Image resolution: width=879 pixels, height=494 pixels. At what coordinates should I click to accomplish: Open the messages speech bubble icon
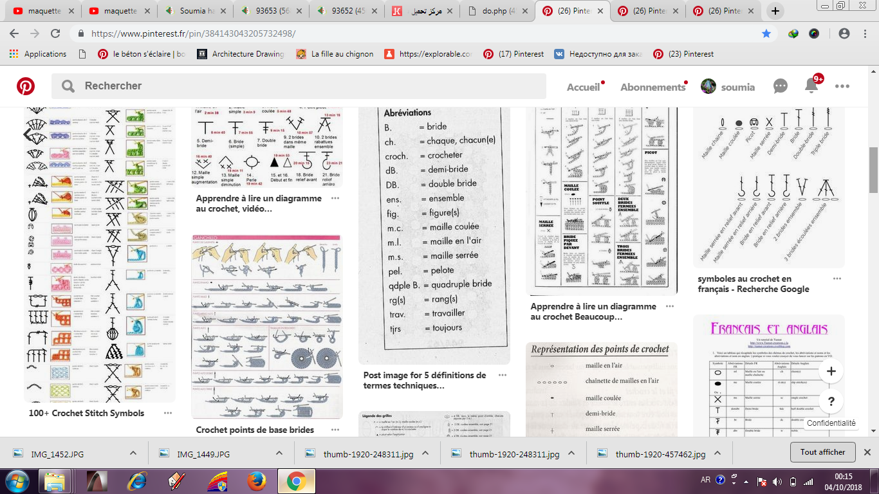click(x=781, y=86)
